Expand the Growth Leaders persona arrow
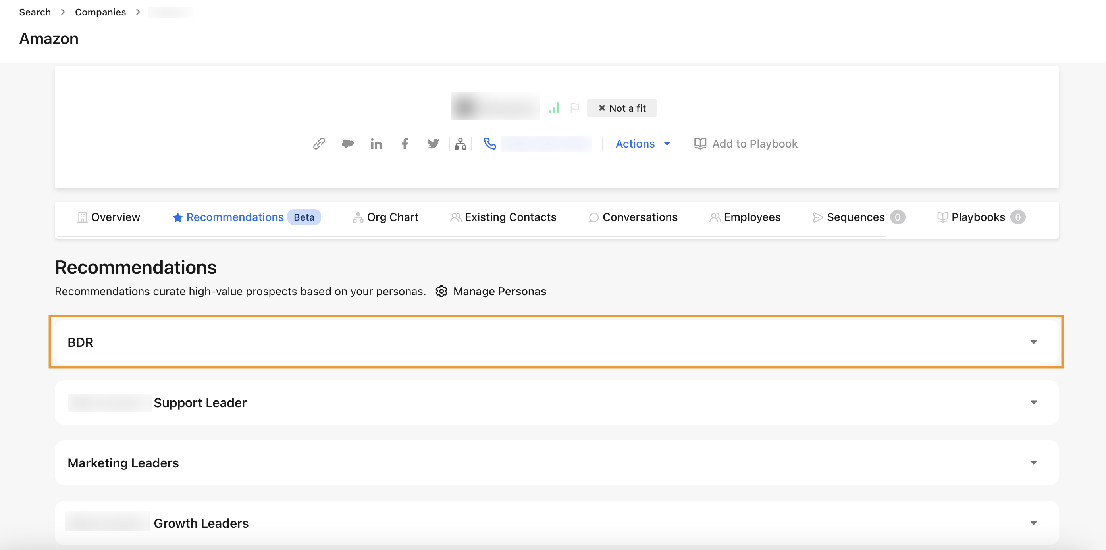This screenshot has height=550, width=1106. pos(1033,523)
